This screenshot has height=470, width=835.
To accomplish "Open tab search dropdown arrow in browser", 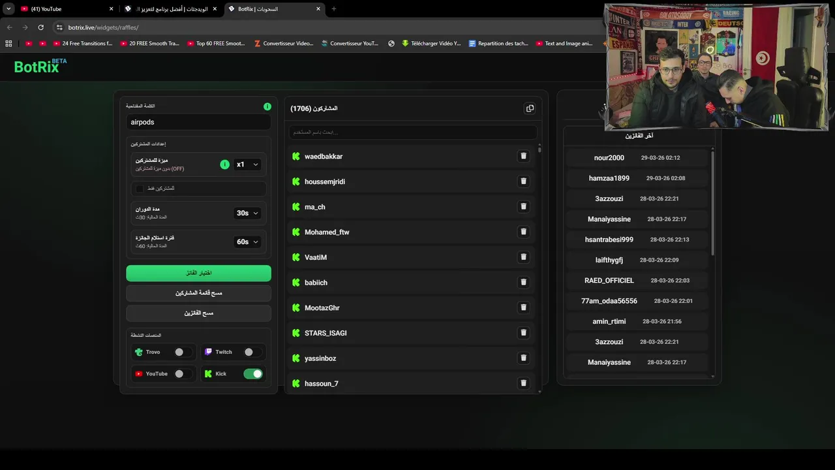I will 8,9.
